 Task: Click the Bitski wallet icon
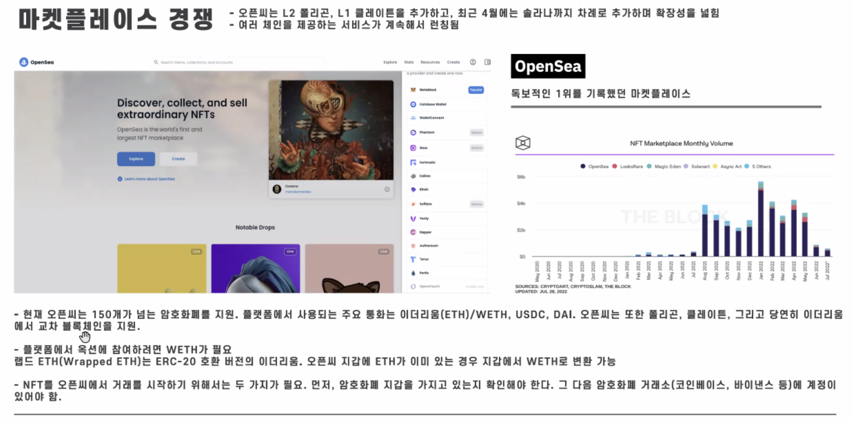(413, 189)
